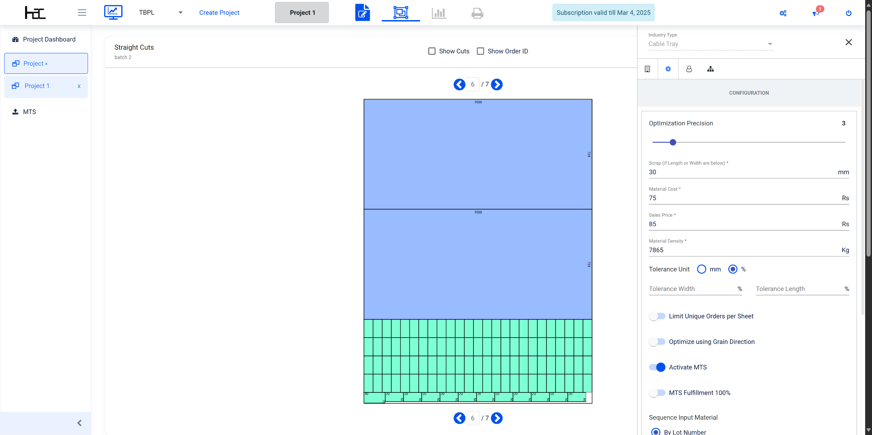Image resolution: width=872 pixels, height=435 pixels.
Task: Select the bar chart reports icon
Action: 439,13
